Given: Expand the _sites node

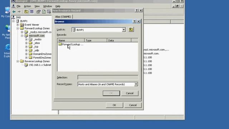Looking at the screenshot, I should (x=26, y=43).
